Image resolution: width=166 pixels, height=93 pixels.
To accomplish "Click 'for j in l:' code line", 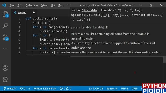I will [42, 36].
